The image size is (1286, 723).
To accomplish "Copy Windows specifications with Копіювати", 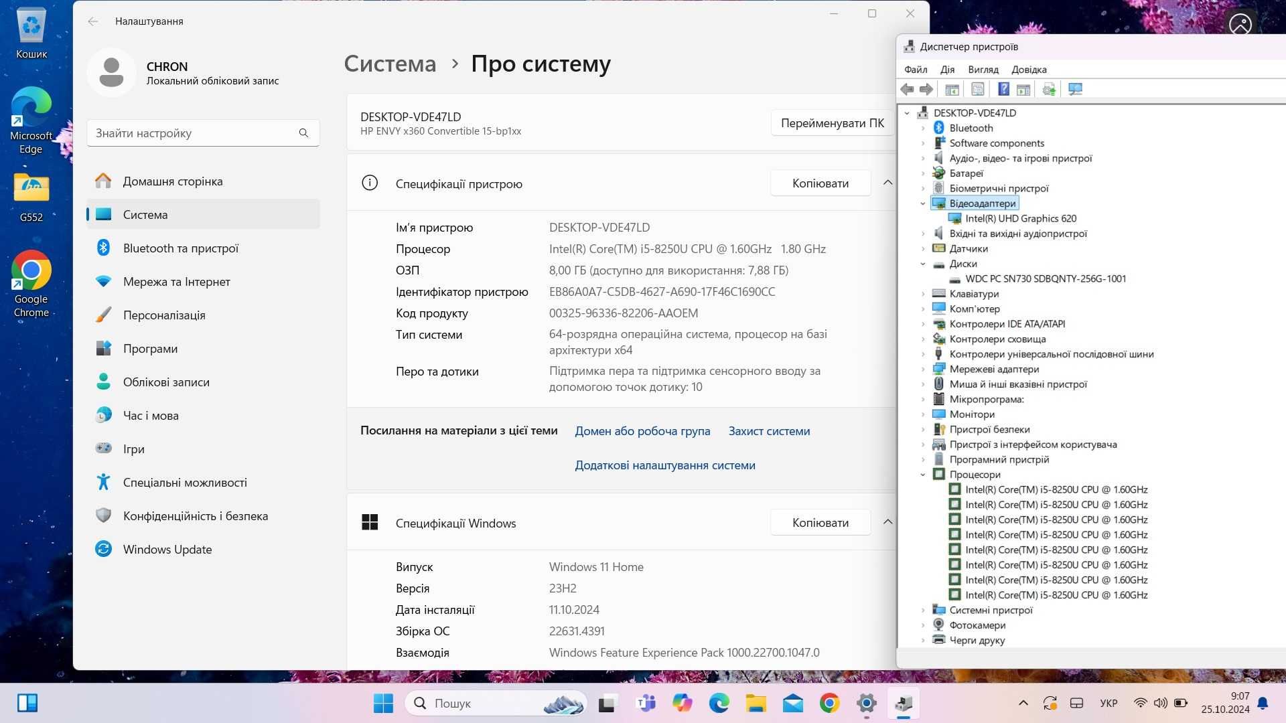I will (820, 522).
